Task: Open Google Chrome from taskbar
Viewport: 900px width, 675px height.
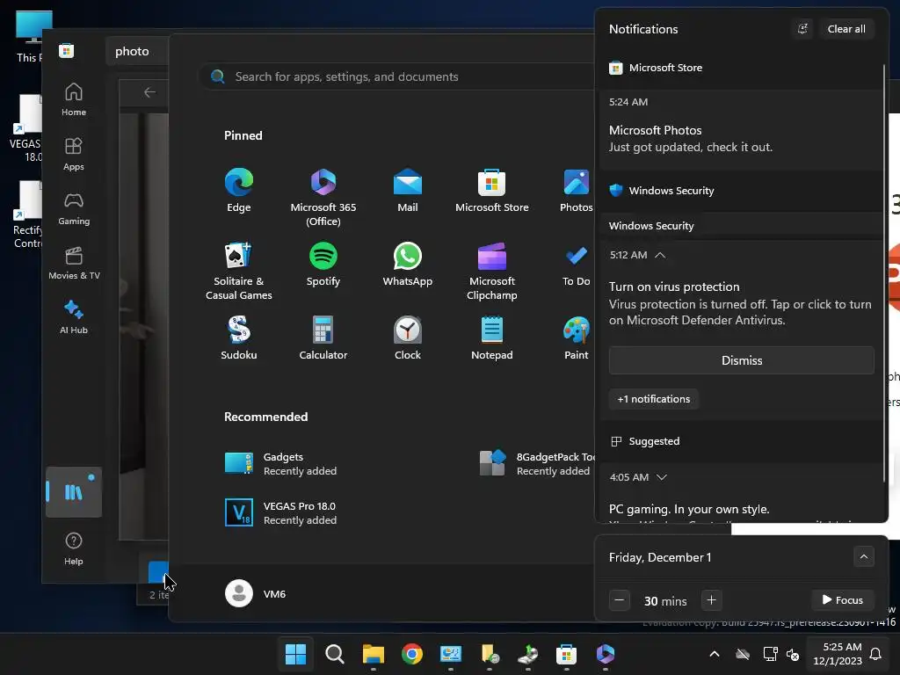Action: point(411,654)
